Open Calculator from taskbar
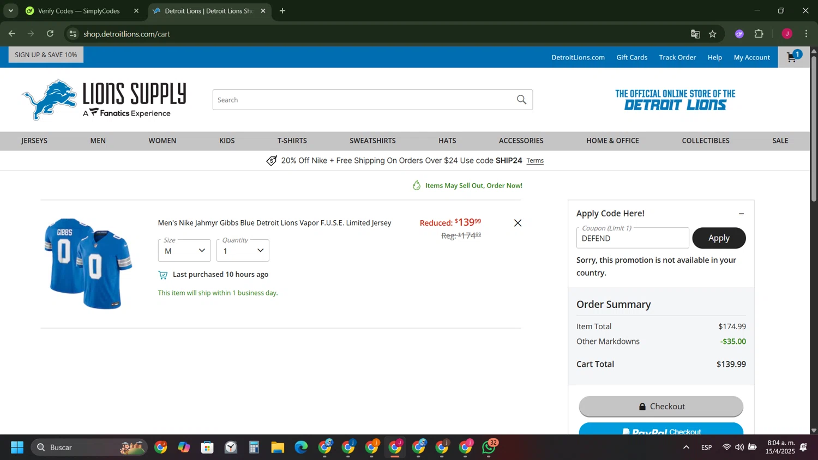Screen dimensions: 818x460 254,447
